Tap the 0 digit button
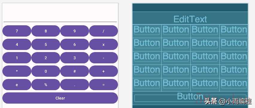 click(x=46, y=71)
